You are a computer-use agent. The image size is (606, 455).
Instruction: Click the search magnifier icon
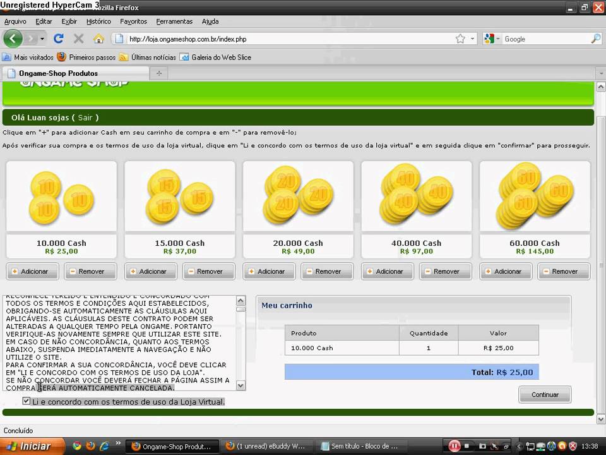click(x=596, y=39)
